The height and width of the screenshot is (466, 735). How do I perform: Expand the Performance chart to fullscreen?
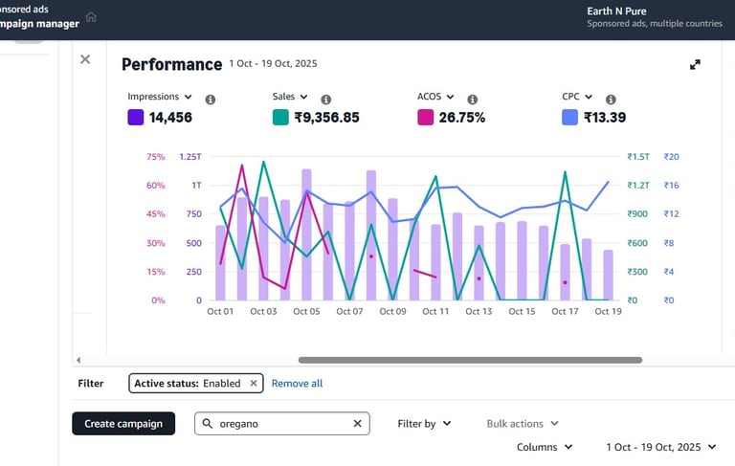pyautogui.click(x=695, y=64)
